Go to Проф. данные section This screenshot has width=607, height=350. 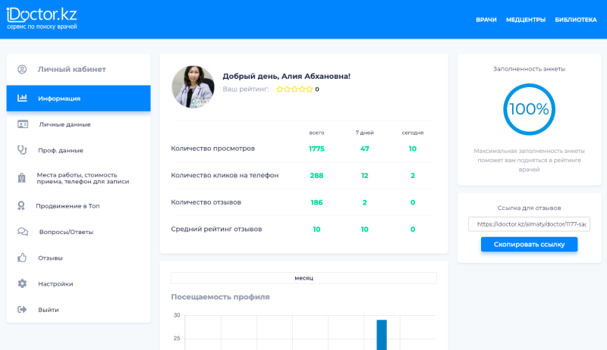[x=79, y=150]
